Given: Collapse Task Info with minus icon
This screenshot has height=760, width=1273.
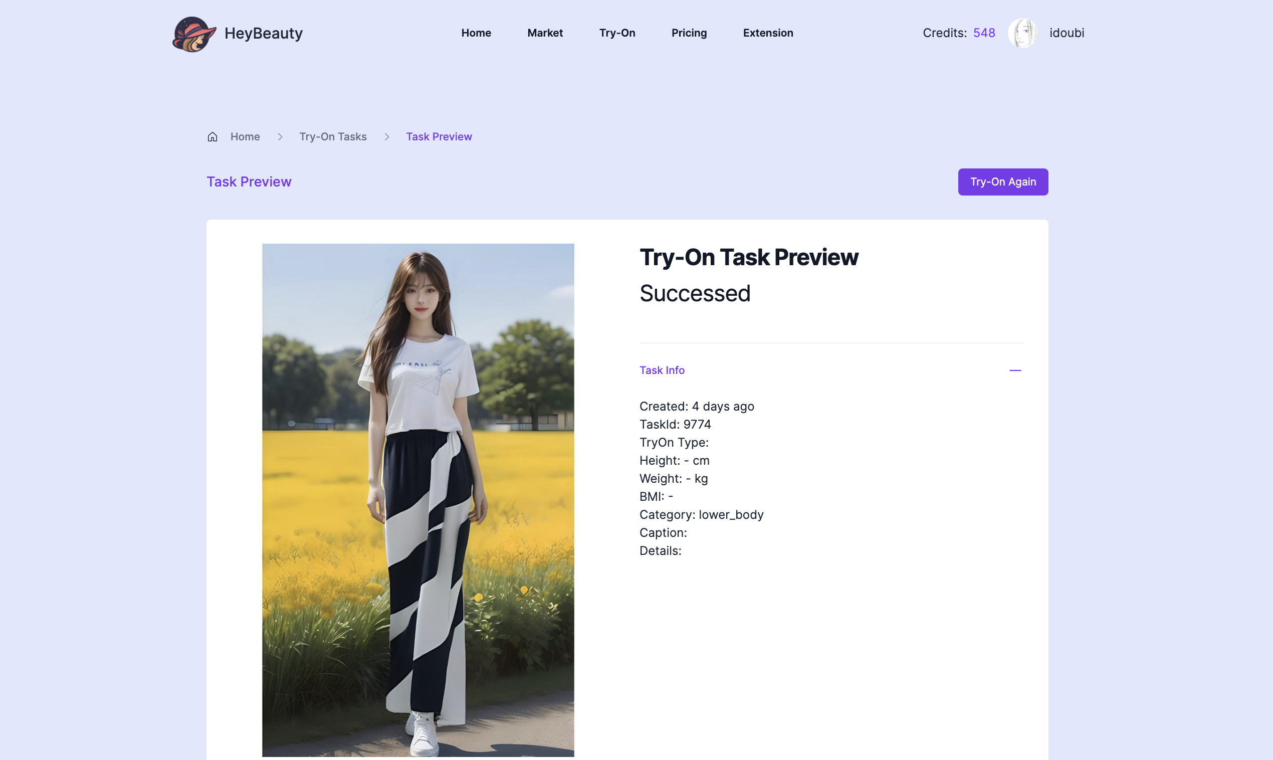Looking at the screenshot, I should pos(1014,370).
